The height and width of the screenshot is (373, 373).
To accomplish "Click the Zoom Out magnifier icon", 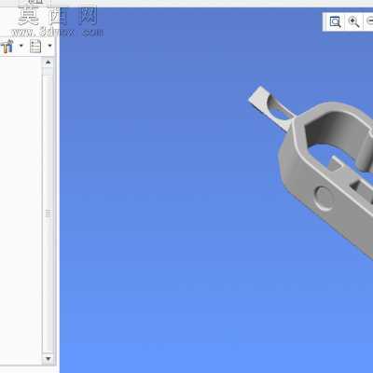I will click(x=370, y=21).
